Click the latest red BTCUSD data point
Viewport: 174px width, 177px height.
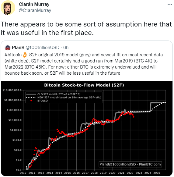(x=134, y=117)
